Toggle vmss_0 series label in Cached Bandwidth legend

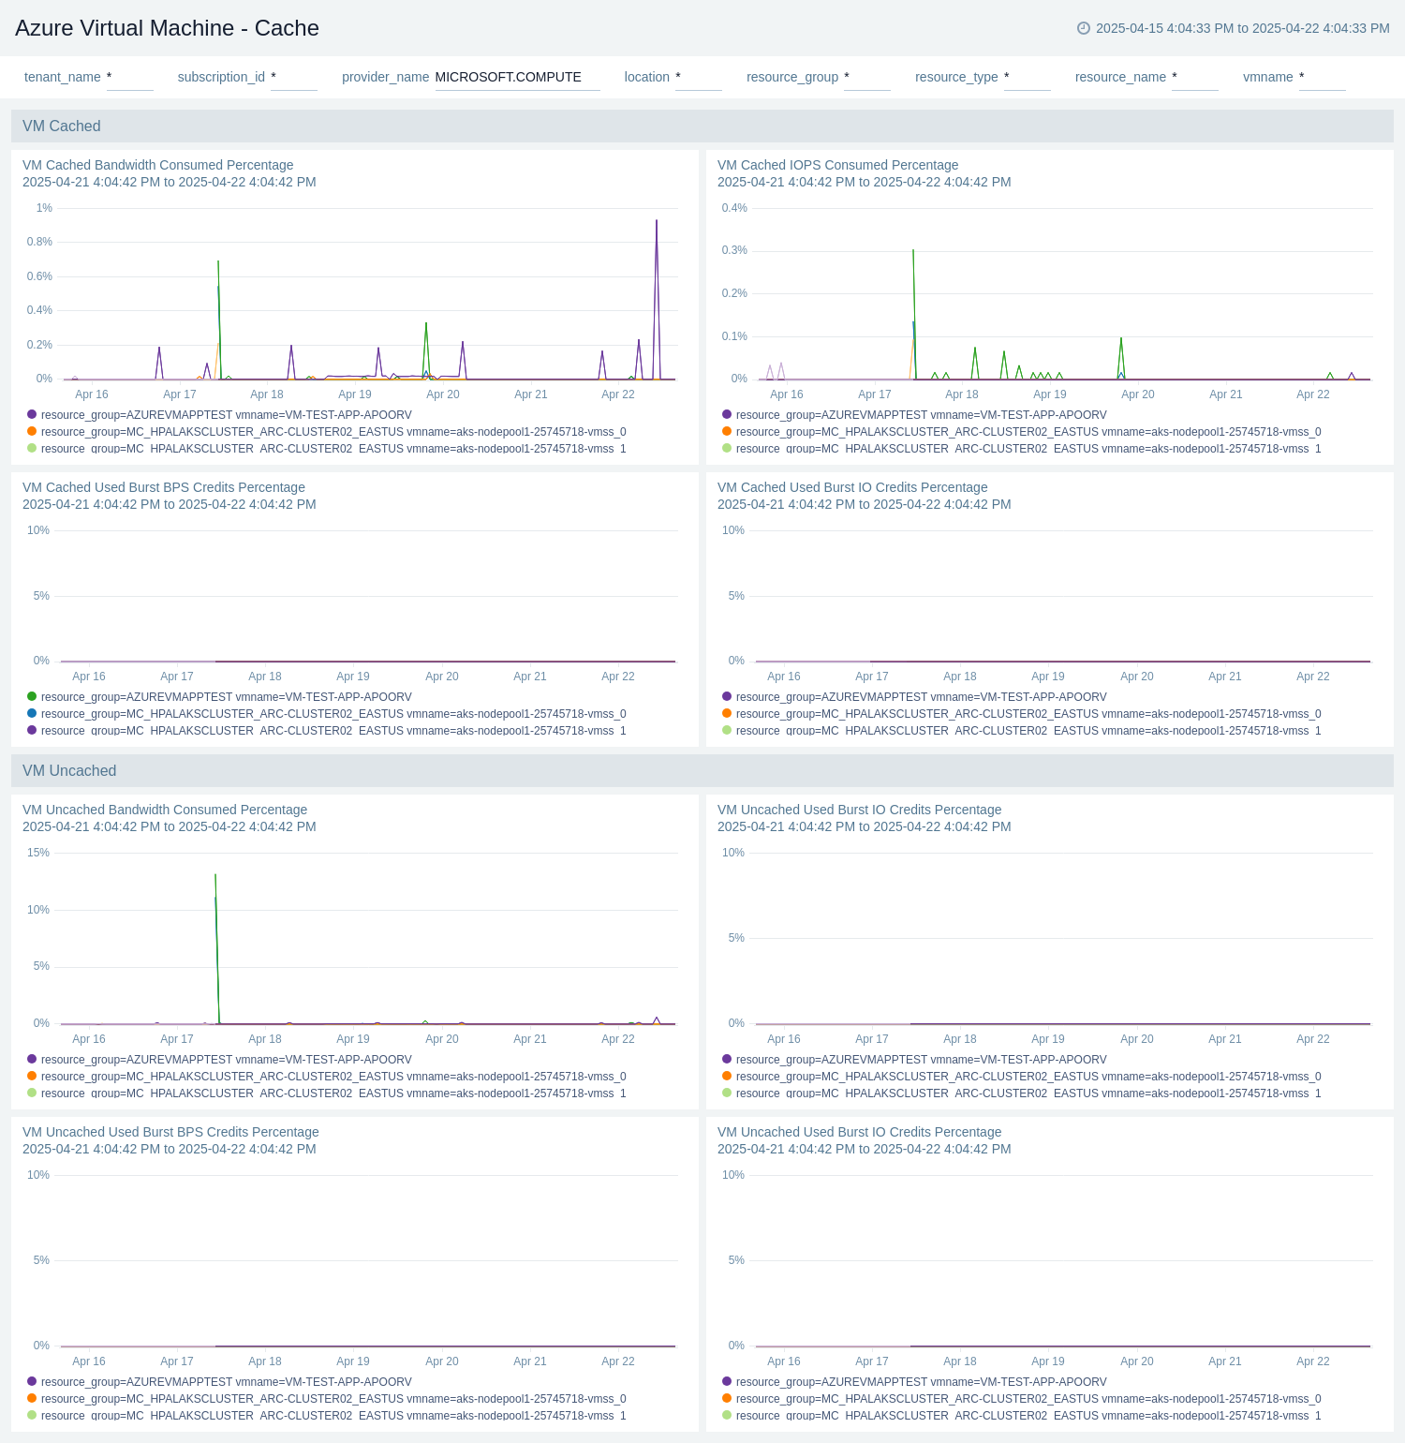click(333, 432)
